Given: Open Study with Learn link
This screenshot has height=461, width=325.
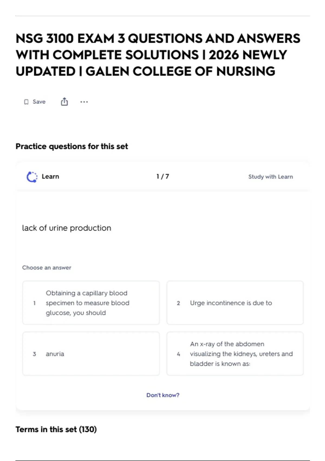Looking at the screenshot, I should (x=271, y=177).
